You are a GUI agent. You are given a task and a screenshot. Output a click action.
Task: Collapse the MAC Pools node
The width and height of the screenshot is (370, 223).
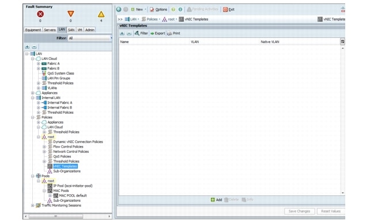[44, 191]
